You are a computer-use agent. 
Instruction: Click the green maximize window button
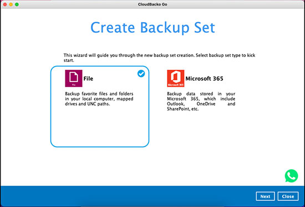click(x=17, y=4)
